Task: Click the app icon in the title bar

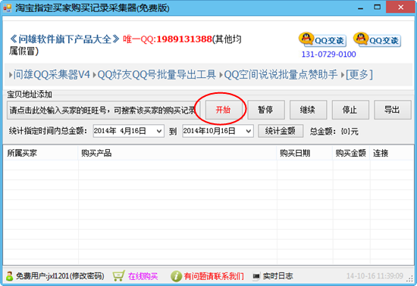Action: coord(8,8)
